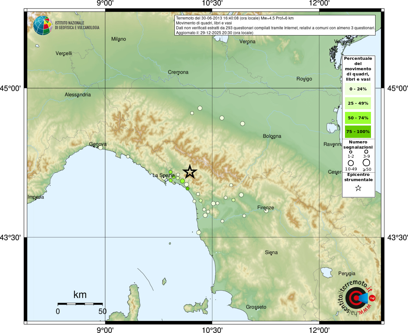Click the Grosseto city label
Viewport: 408px width, 333px height.
[256, 307]
